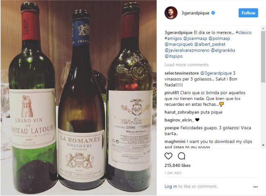Open the @itspipo mention
266x196 pixels.
point(174,56)
